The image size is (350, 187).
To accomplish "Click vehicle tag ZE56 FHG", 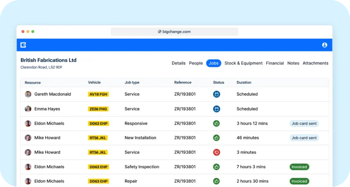I will [98, 109].
